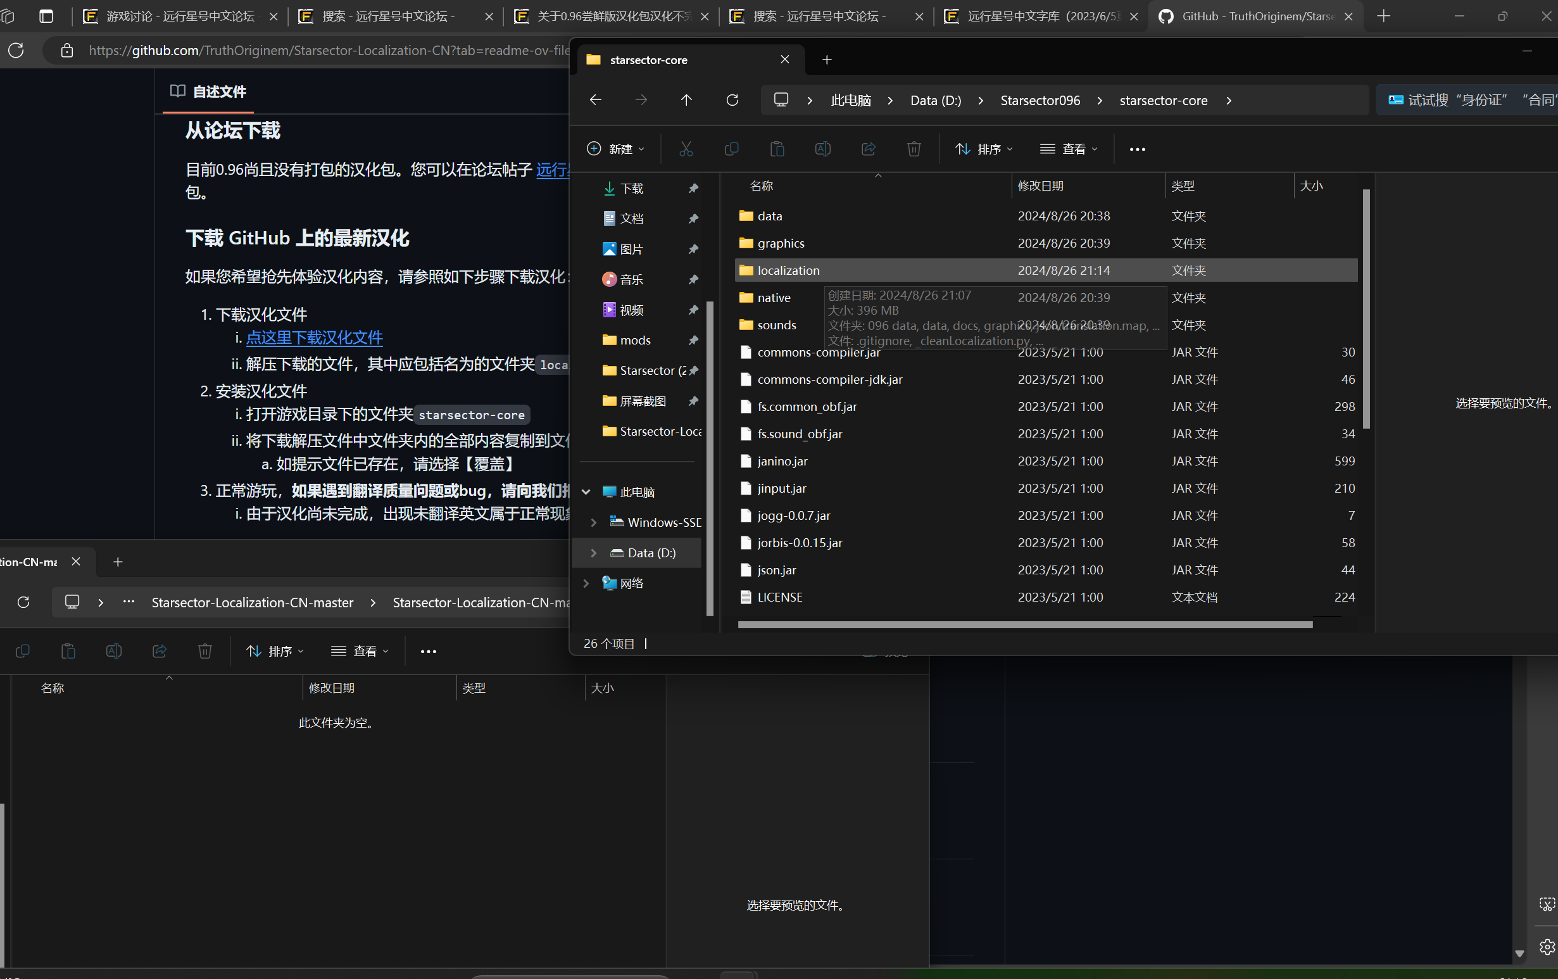Click the browser address bar URL

click(324, 50)
